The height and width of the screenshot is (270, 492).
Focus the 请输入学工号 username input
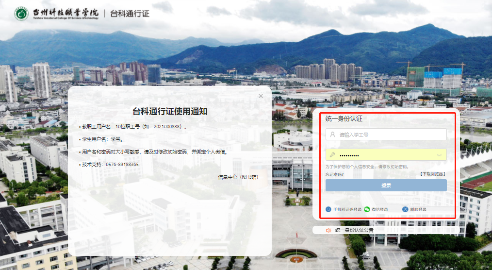point(386,135)
